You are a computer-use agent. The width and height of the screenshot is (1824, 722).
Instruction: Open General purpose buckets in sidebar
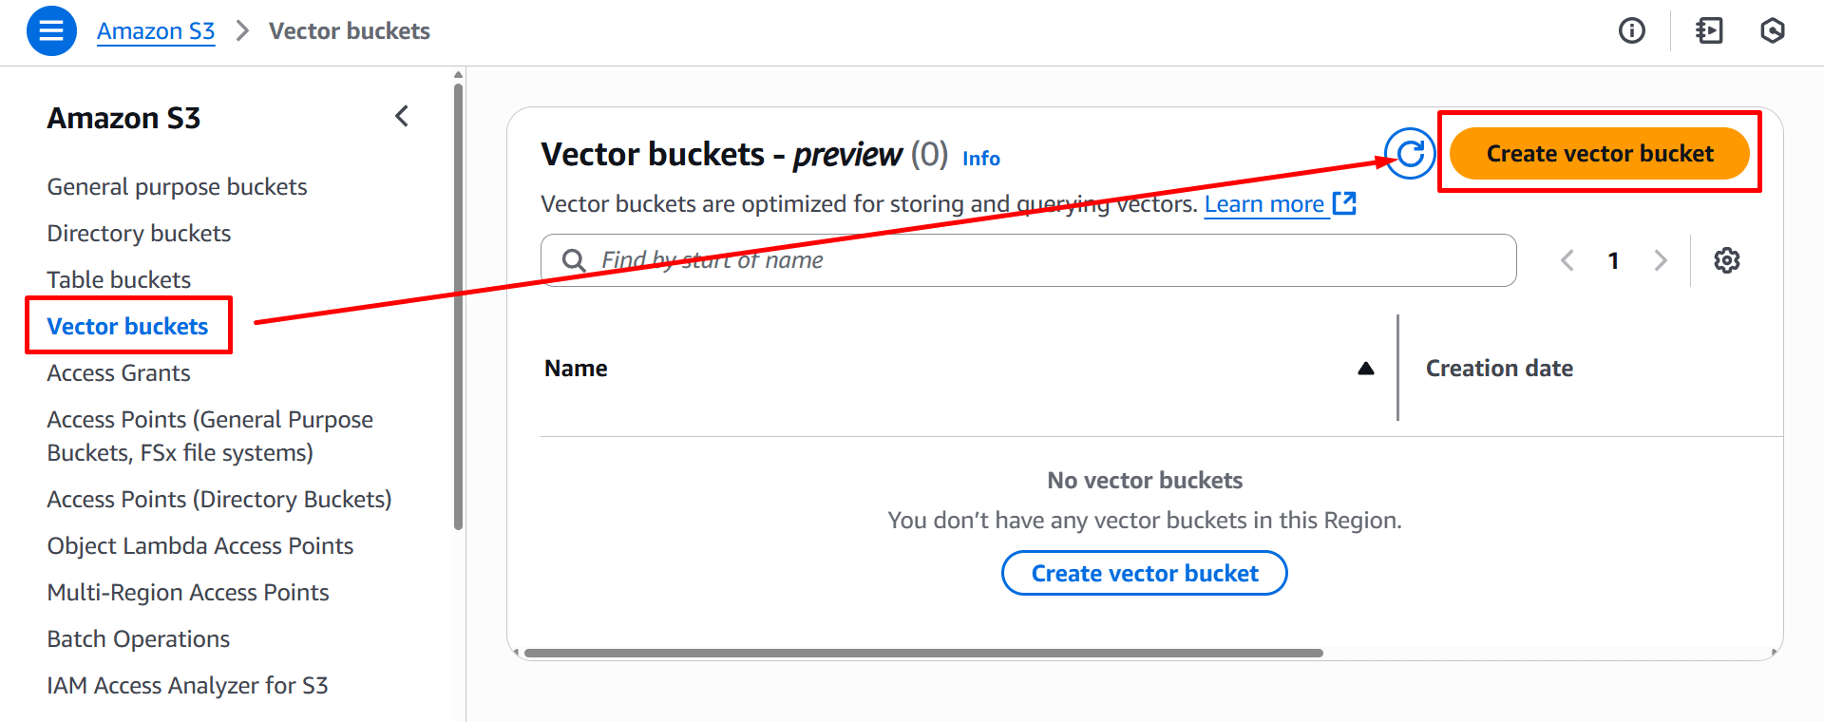click(x=177, y=187)
